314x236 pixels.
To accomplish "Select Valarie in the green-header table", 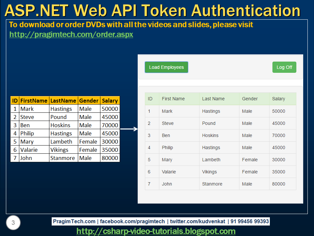I will pyautogui.click(x=169, y=172).
